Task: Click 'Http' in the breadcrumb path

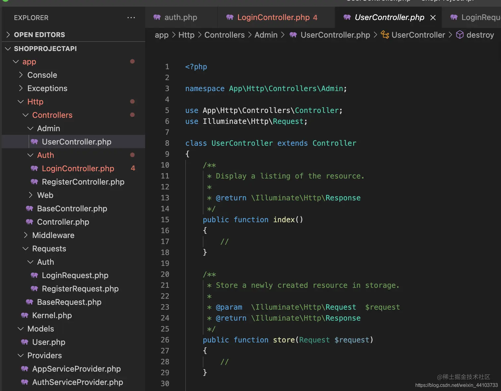Action: tap(187, 35)
